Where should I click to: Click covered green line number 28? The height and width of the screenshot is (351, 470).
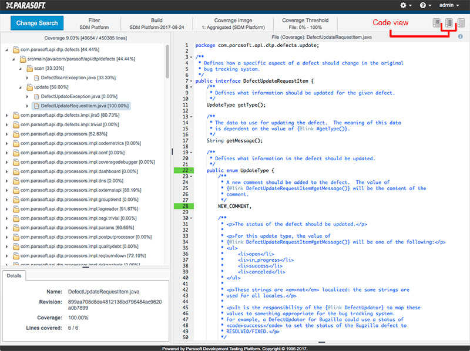click(x=184, y=206)
